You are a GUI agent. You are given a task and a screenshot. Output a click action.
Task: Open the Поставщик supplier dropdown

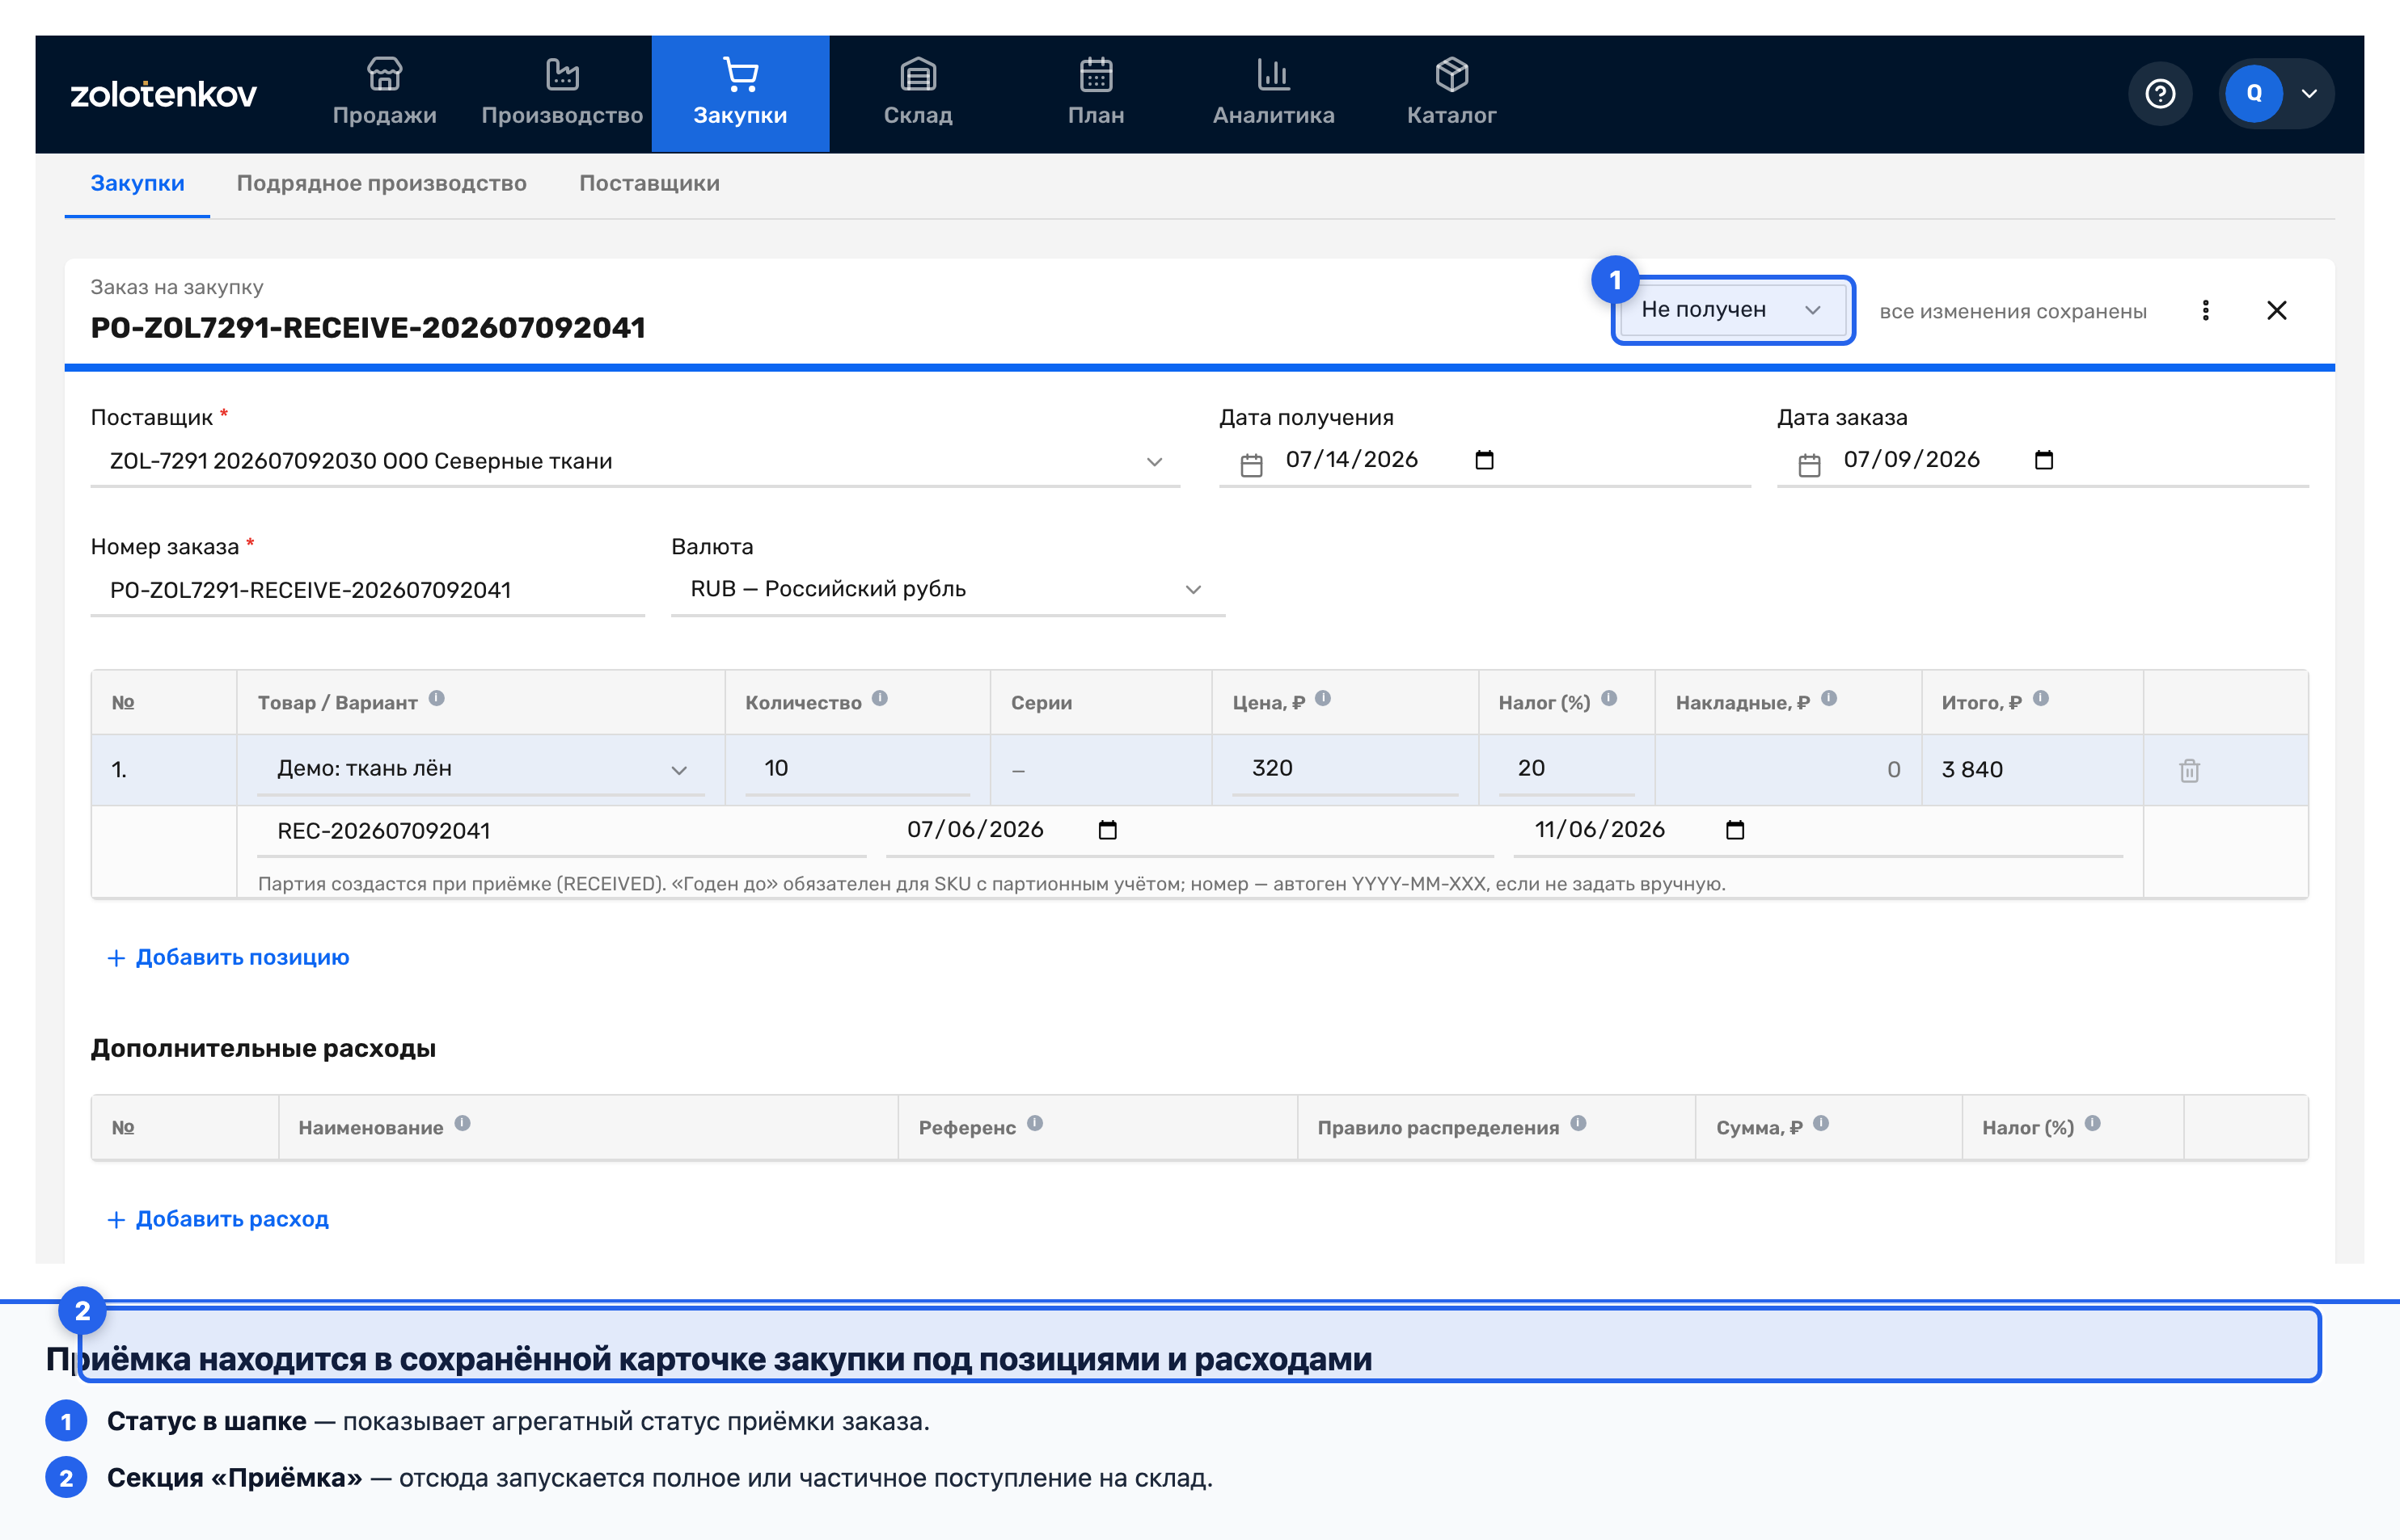(x=636, y=461)
